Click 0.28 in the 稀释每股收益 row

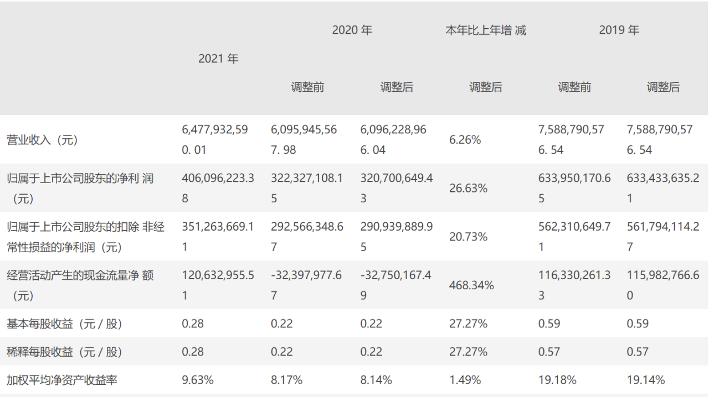coord(193,352)
